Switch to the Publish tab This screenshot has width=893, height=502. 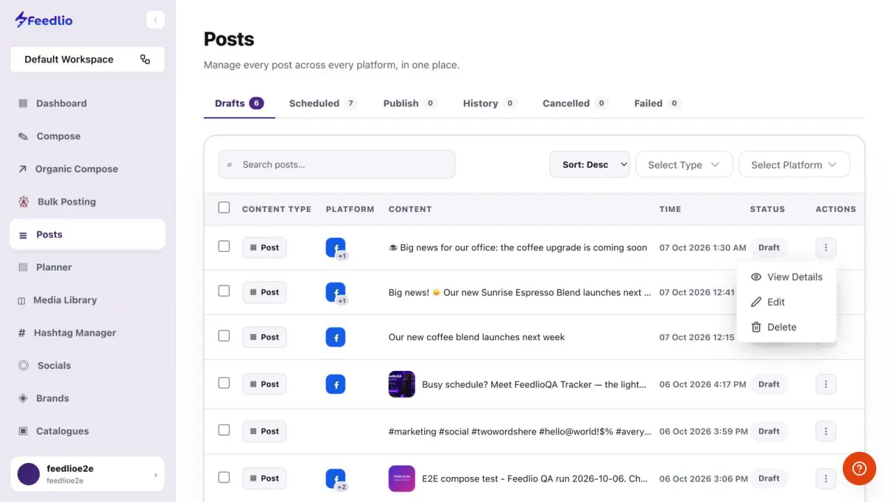[x=410, y=103]
